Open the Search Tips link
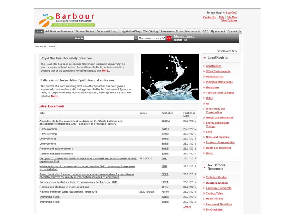 [180, 40]
